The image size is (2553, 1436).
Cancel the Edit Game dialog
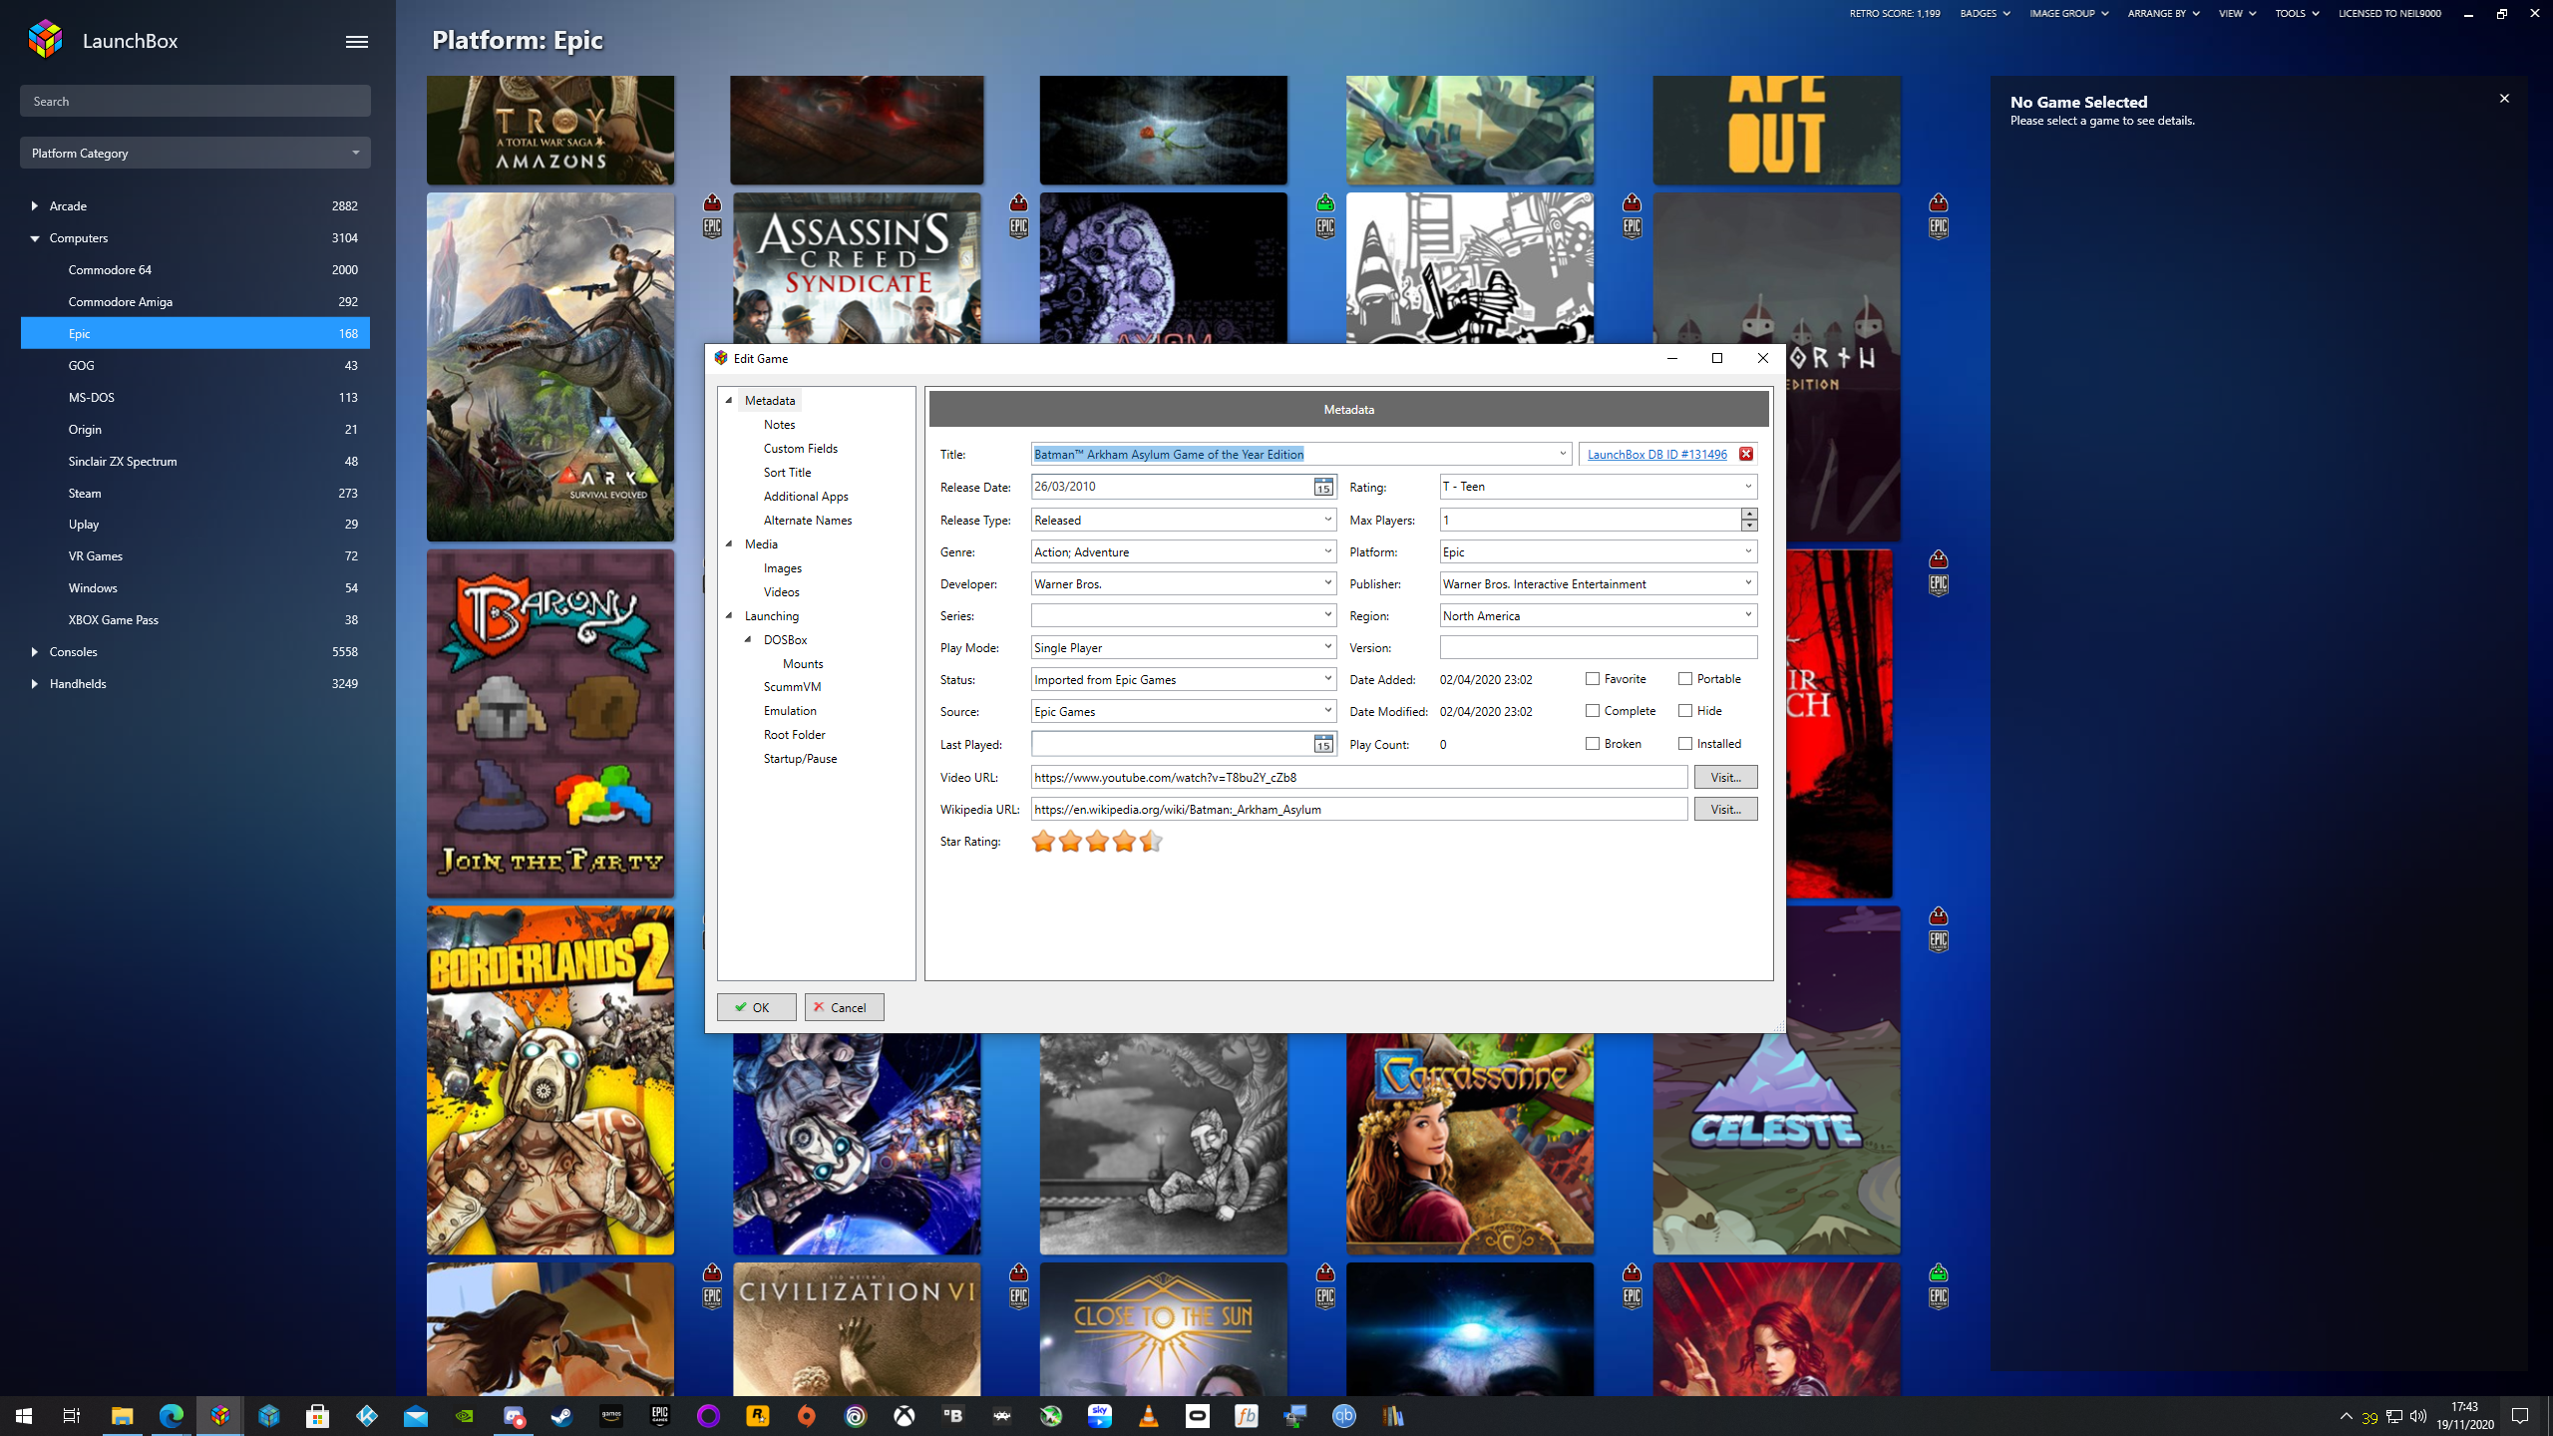point(844,1007)
